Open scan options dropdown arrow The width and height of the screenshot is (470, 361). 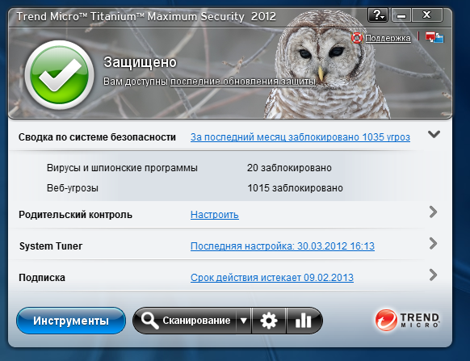tap(244, 321)
